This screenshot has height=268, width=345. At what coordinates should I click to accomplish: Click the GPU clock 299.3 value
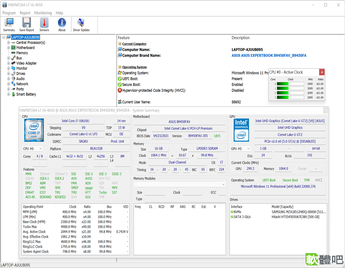point(250,169)
